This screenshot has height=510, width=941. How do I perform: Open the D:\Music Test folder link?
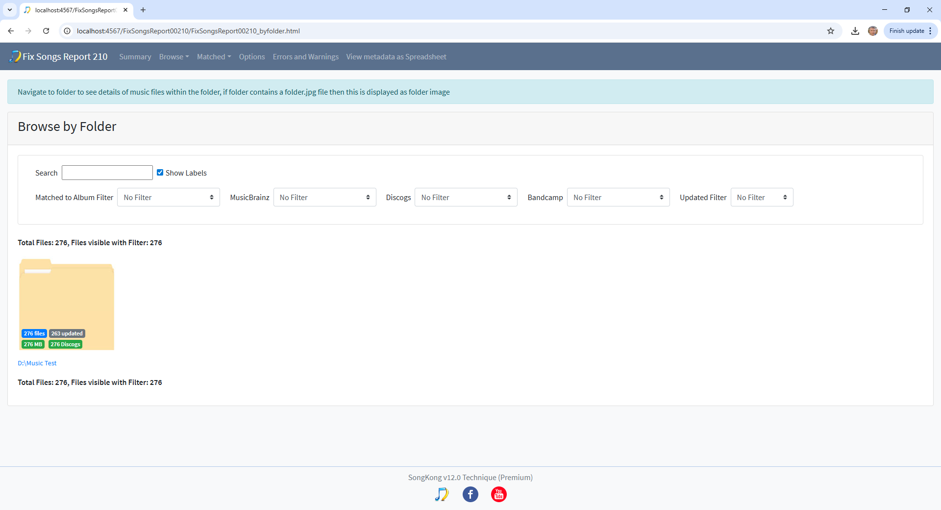point(37,363)
